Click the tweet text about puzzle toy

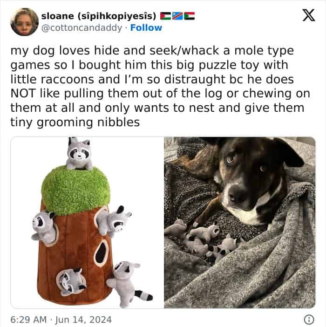160,86
